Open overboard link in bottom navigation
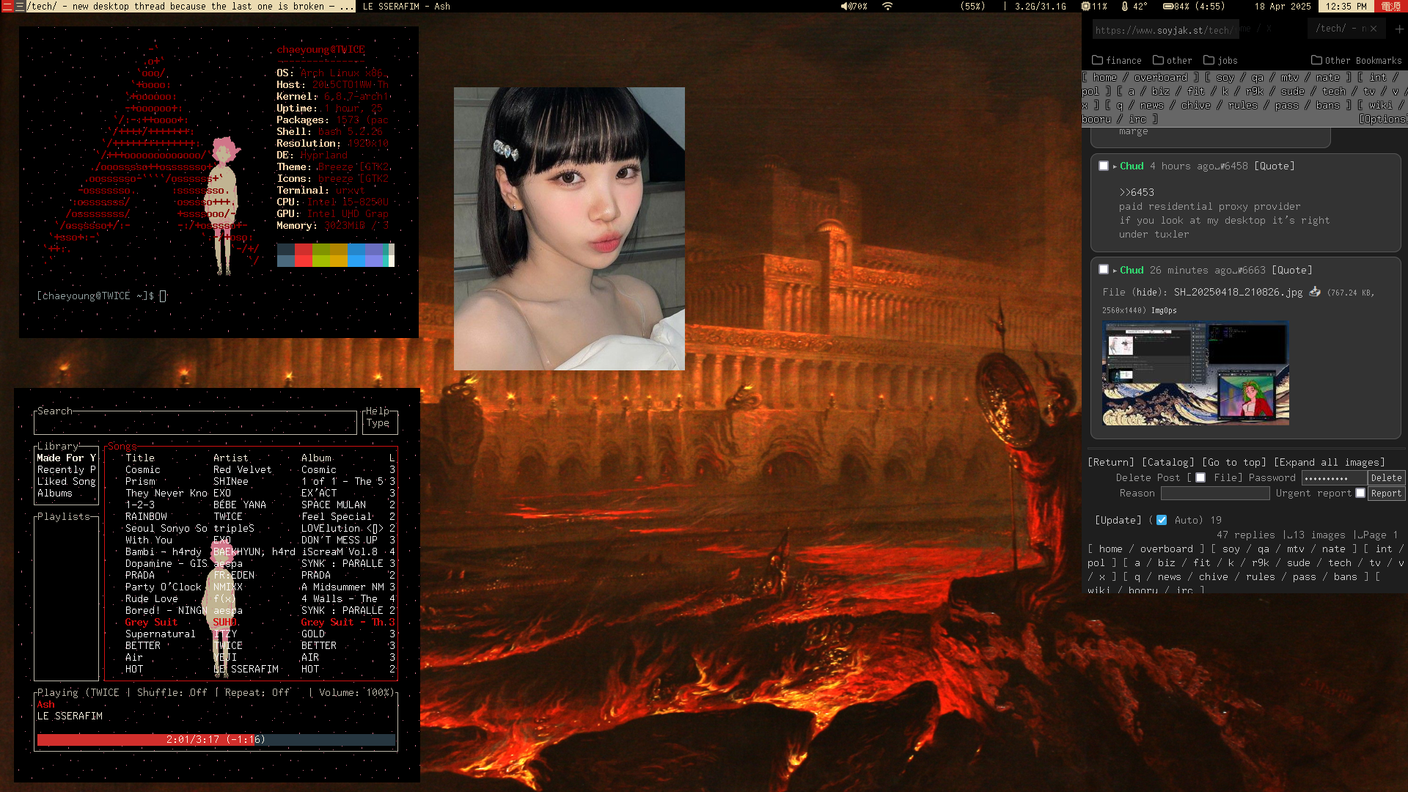Viewport: 1408px width, 792px height. tap(1166, 549)
